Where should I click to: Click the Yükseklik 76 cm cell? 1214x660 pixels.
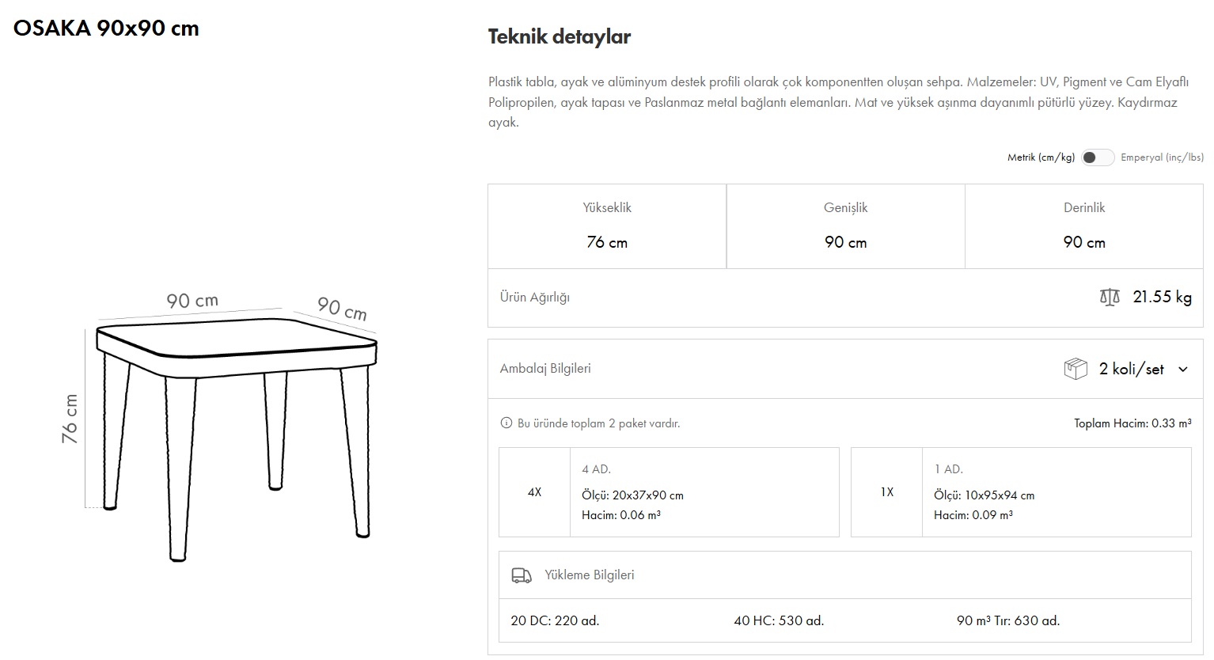607,226
